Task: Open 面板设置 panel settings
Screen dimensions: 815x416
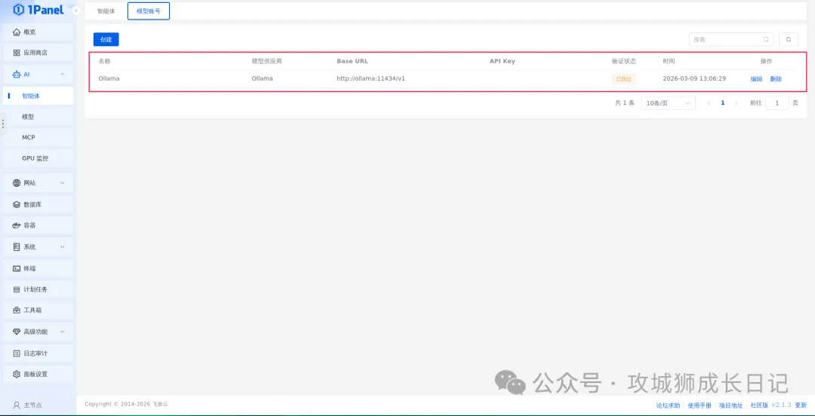Action: [35, 375]
